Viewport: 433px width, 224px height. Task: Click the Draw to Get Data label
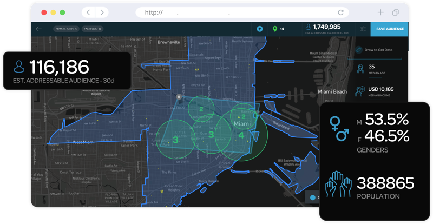click(379, 50)
